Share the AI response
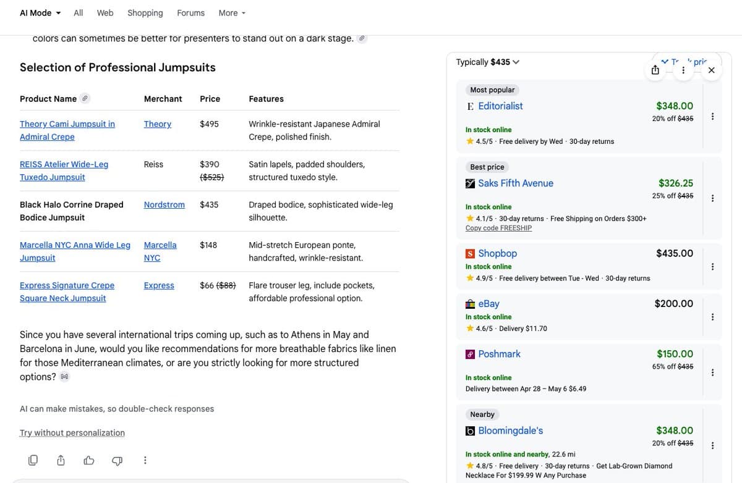742x483 pixels. pos(61,460)
